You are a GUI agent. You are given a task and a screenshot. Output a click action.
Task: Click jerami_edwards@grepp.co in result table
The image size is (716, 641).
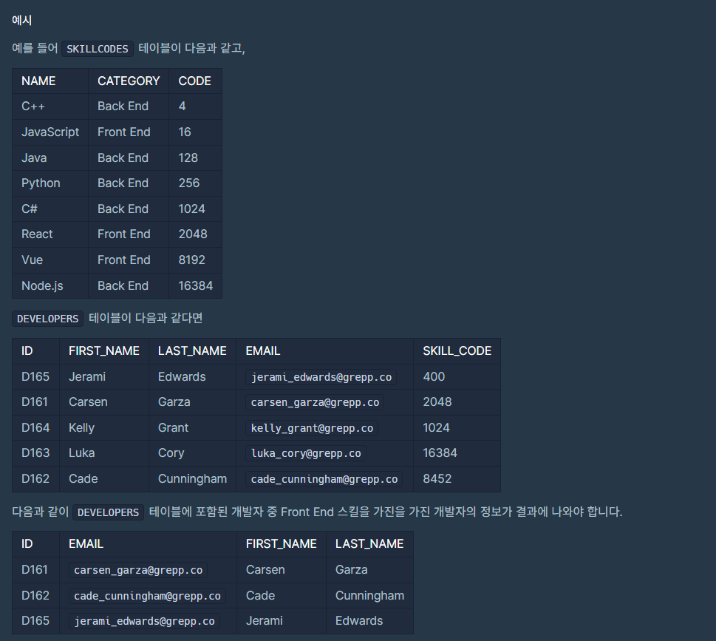(x=144, y=621)
